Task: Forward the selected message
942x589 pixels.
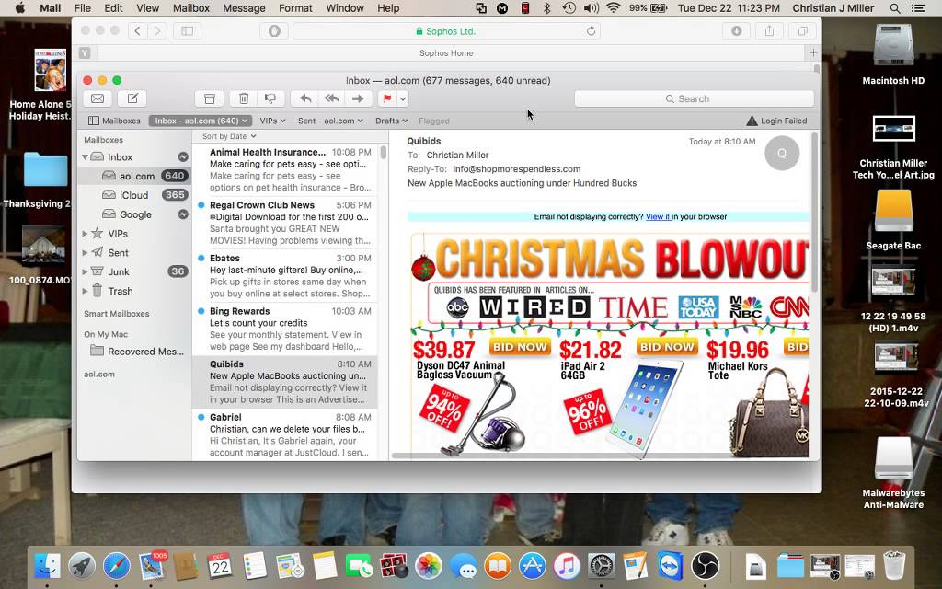Action: [358, 98]
